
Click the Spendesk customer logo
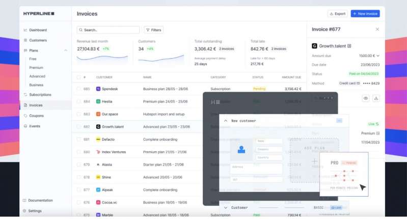98,89
